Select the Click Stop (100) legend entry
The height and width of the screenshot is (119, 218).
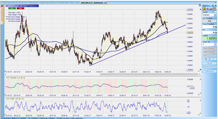14,12
